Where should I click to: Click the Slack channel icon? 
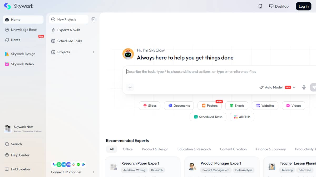(x=74, y=165)
